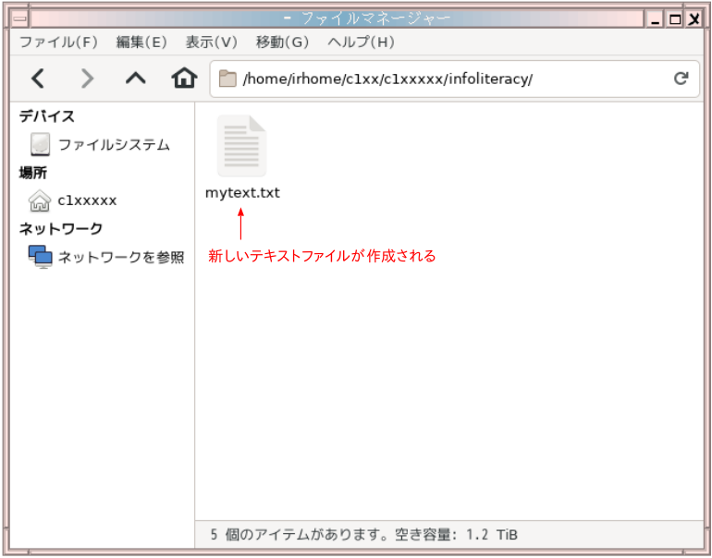Screen dimensions: 712x558
Task: Open the ヘルプ(H) menu
Action: point(361,42)
